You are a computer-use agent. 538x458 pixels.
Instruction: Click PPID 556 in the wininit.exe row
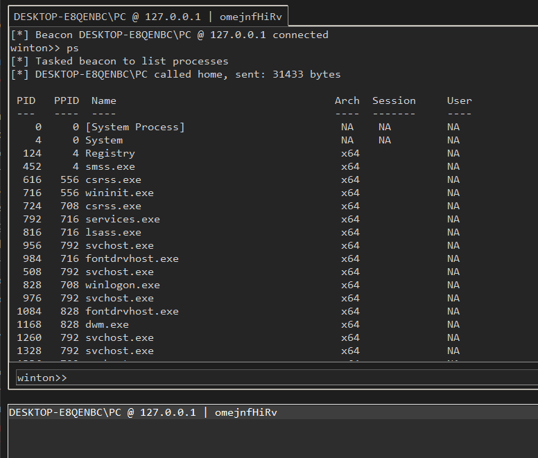(69, 193)
